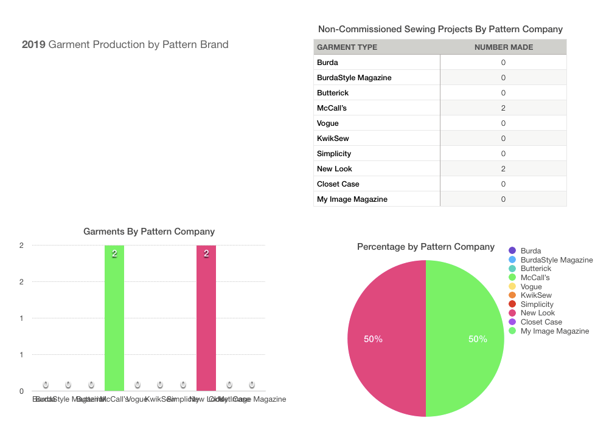Click the Burda purple legend dot
595x443 pixels.
tap(512, 250)
